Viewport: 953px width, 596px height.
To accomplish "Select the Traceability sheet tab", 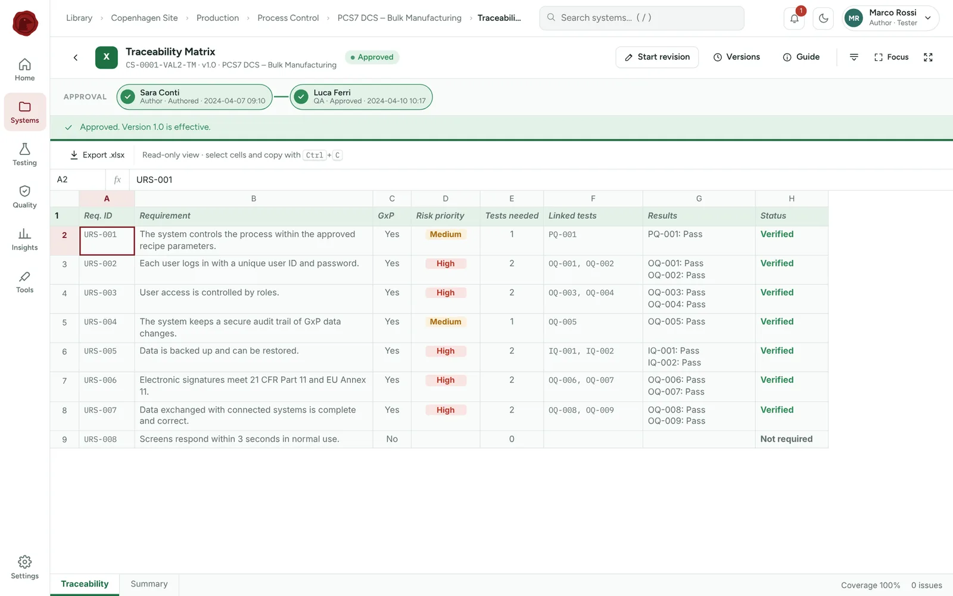I will [x=85, y=584].
